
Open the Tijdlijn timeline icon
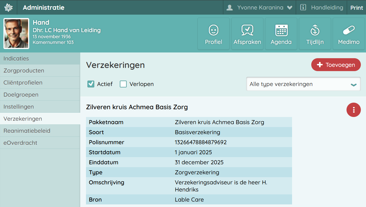(x=315, y=30)
